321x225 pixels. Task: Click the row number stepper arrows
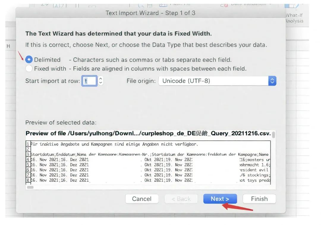pyautogui.click(x=100, y=81)
